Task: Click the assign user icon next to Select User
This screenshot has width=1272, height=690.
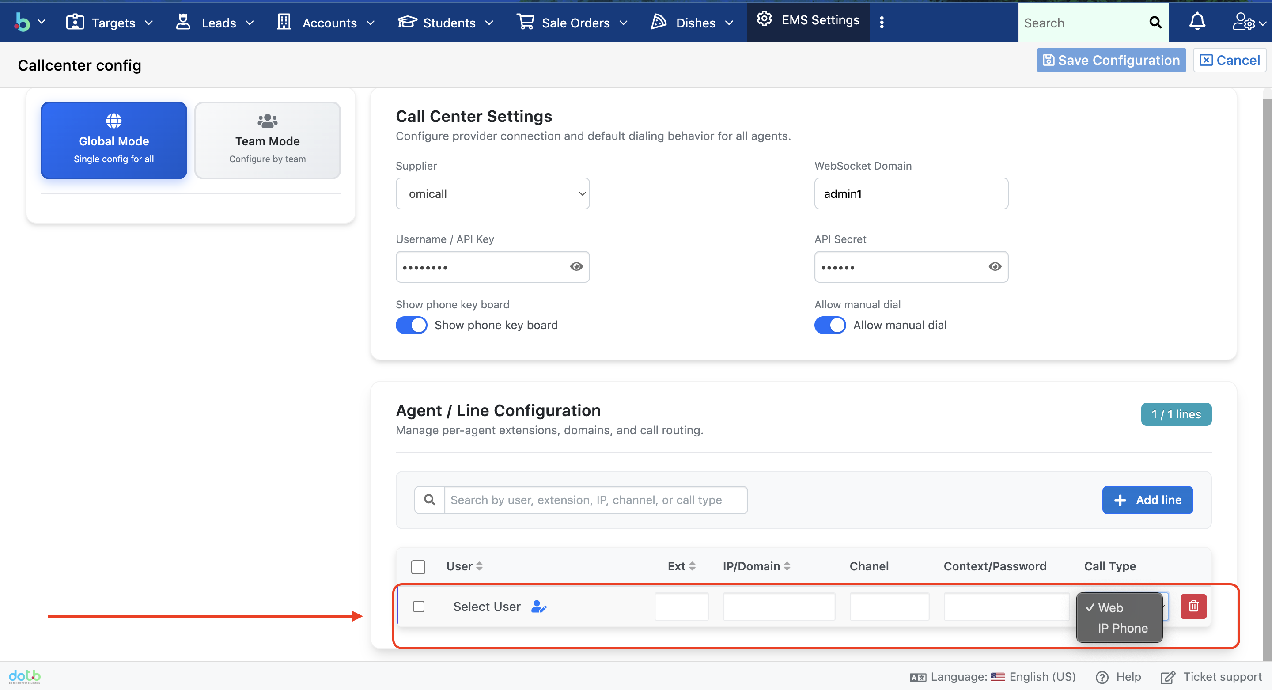Action: 538,606
